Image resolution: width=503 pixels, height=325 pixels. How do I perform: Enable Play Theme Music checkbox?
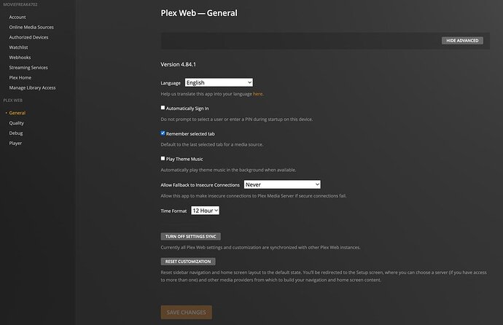pos(163,158)
